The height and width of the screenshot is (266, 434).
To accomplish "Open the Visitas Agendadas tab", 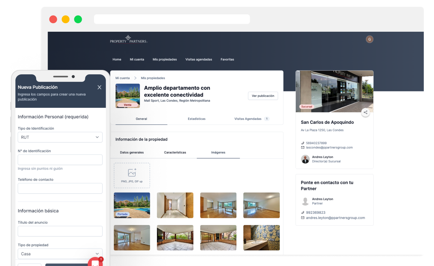I will tap(248, 119).
